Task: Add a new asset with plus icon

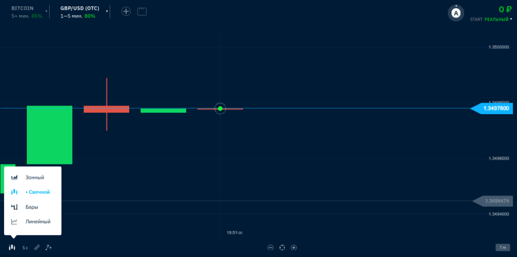Action: (126, 11)
